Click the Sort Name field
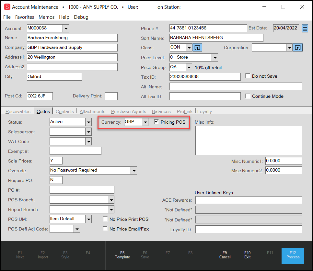This screenshot has height=271, width=313. point(216,38)
